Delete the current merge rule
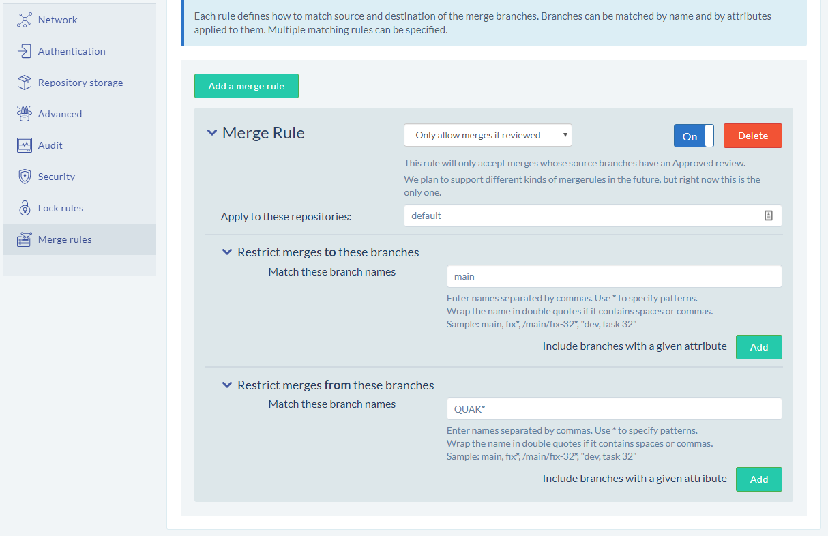The width and height of the screenshot is (828, 536). (x=752, y=135)
